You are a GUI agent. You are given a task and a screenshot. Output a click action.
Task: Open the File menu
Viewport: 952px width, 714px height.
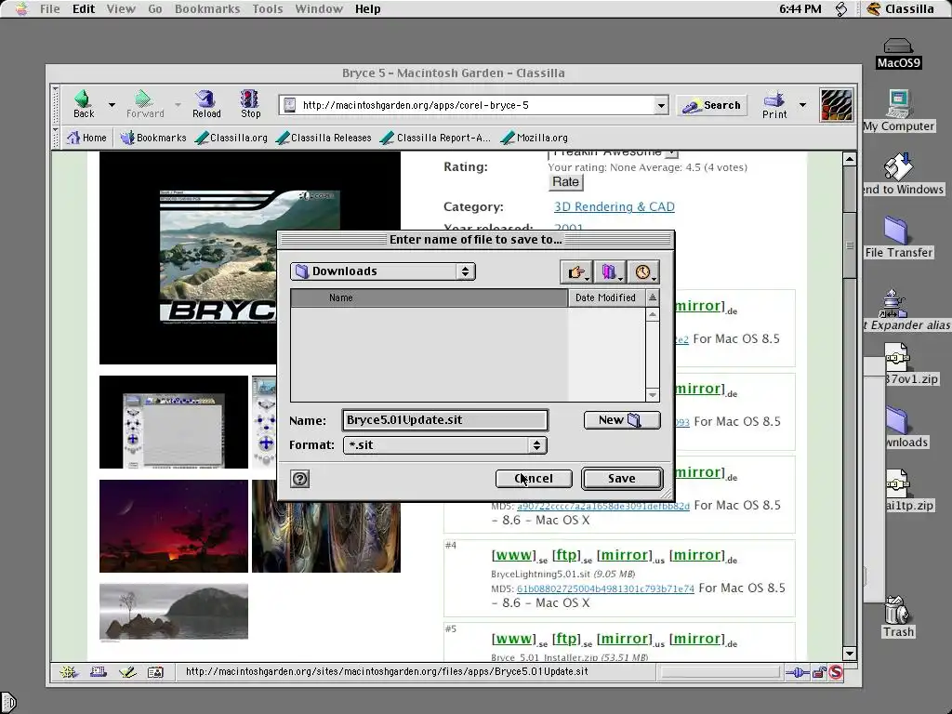[x=50, y=9]
